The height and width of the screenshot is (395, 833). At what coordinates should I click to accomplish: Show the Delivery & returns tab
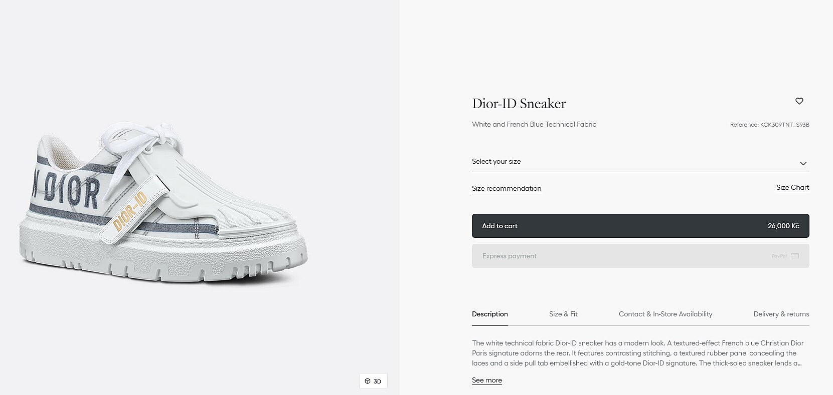coord(781,314)
